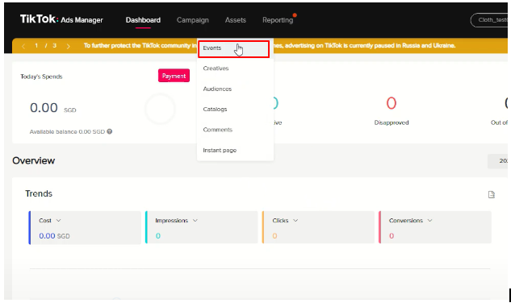515x307 pixels.
Task: Open the Assets menu tab
Action: (x=235, y=20)
